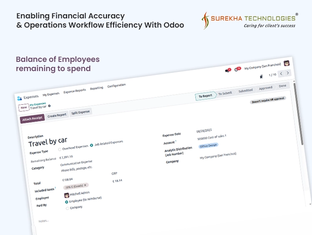Select the Approved status stage
The height and width of the screenshot is (235, 312).
coord(265,88)
